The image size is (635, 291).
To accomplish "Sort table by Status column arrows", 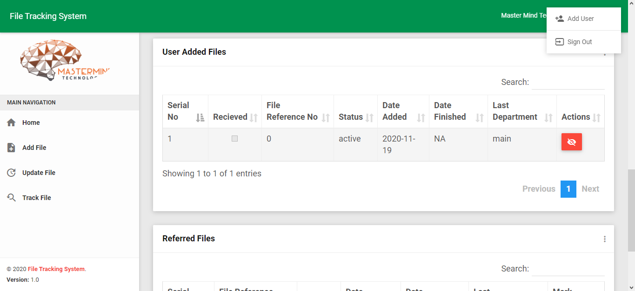I will (x=369, y=117).
